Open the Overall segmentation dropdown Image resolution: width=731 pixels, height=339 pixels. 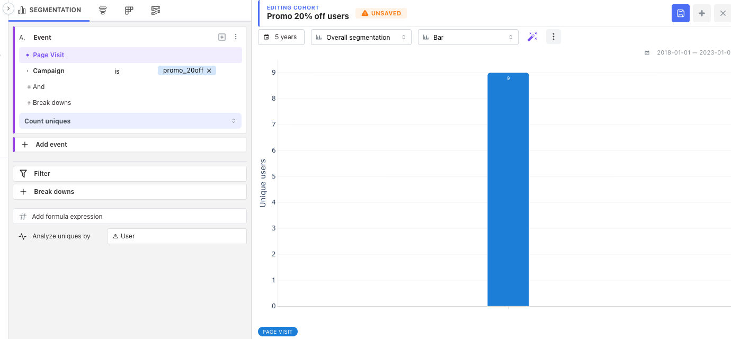361,37
